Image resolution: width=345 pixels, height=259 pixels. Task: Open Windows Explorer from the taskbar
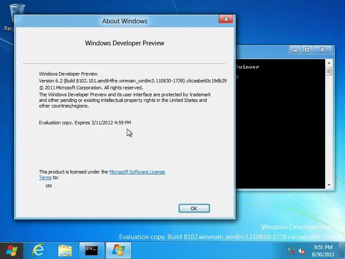point(65,251)
